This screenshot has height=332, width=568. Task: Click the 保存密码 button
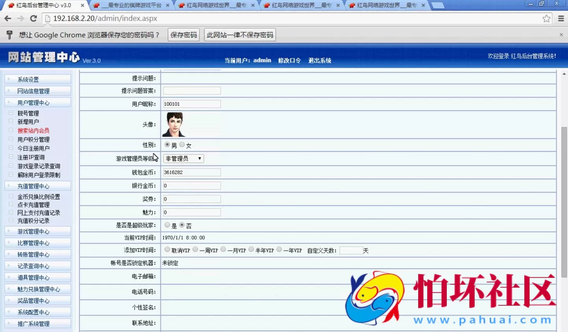(x=183, y=35)
